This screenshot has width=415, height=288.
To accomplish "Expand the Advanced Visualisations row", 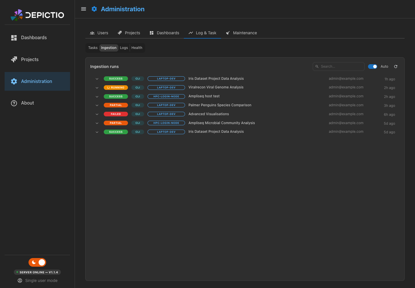I will [x=97, y=114].
